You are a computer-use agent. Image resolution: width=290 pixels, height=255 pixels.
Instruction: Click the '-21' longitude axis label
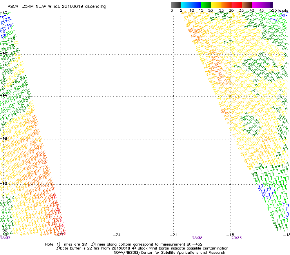coord(173,235)
